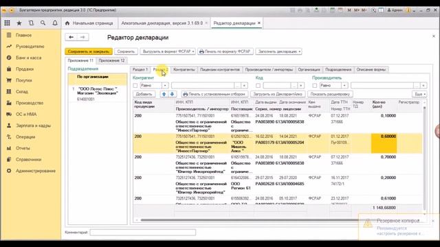Click Сохранить и закрыть button
Screen dimensions: 440x247
[89, 51]
